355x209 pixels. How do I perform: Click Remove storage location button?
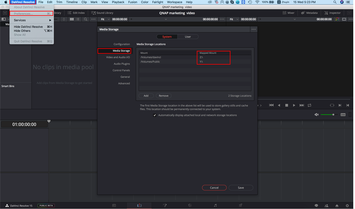point(163,96)
